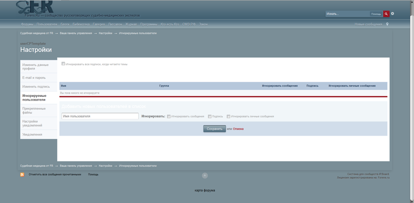
Task: Enable Игнорировать личные сообщения checkbox
Action: pyautogui.click(x=228, y=117)
